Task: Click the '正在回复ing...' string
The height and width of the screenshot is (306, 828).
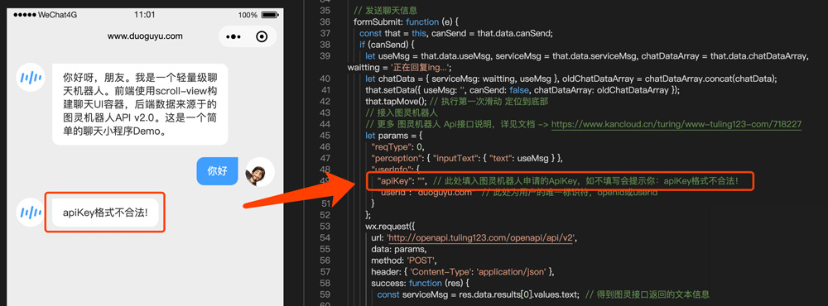Action: click(421, 68)
